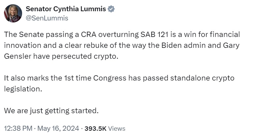253x135 pixels.
Task: Click the phrase "It also marks"
Action: click(x=23, y=78)
